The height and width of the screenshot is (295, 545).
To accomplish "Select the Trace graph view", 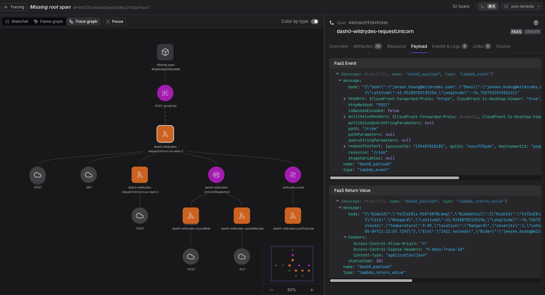I will coord(83,22).
